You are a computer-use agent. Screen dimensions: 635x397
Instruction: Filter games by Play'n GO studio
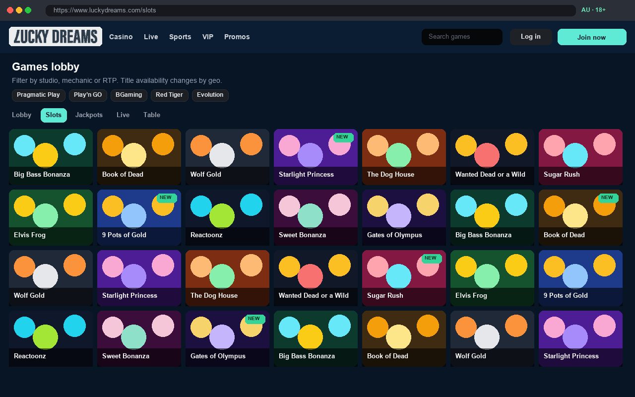click(x=88, y=95)
